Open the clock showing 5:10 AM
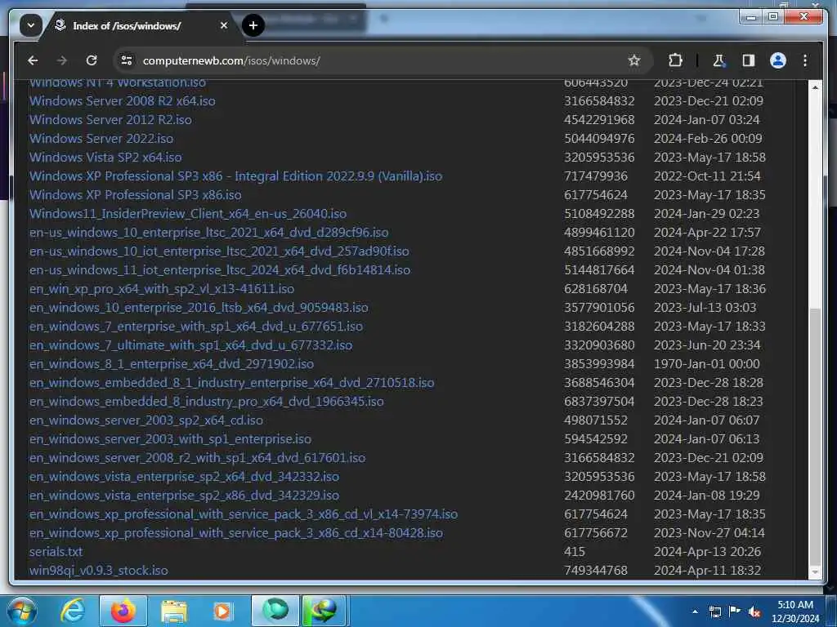Screen dimensions: 837x627 coord(795,611)
